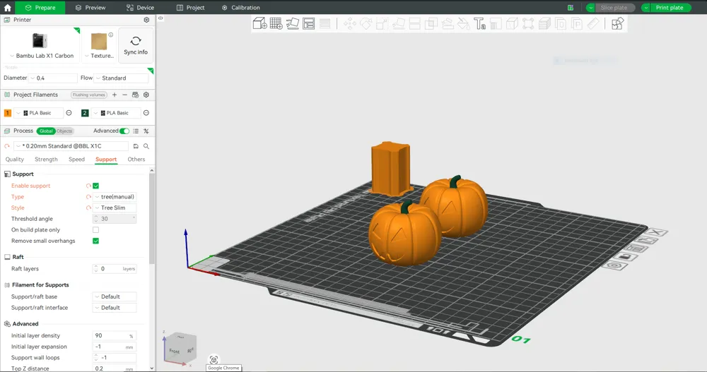Click the orange filament 1 color swatch
The height and width of the screenshot is (372, 707).
[8, 113]
